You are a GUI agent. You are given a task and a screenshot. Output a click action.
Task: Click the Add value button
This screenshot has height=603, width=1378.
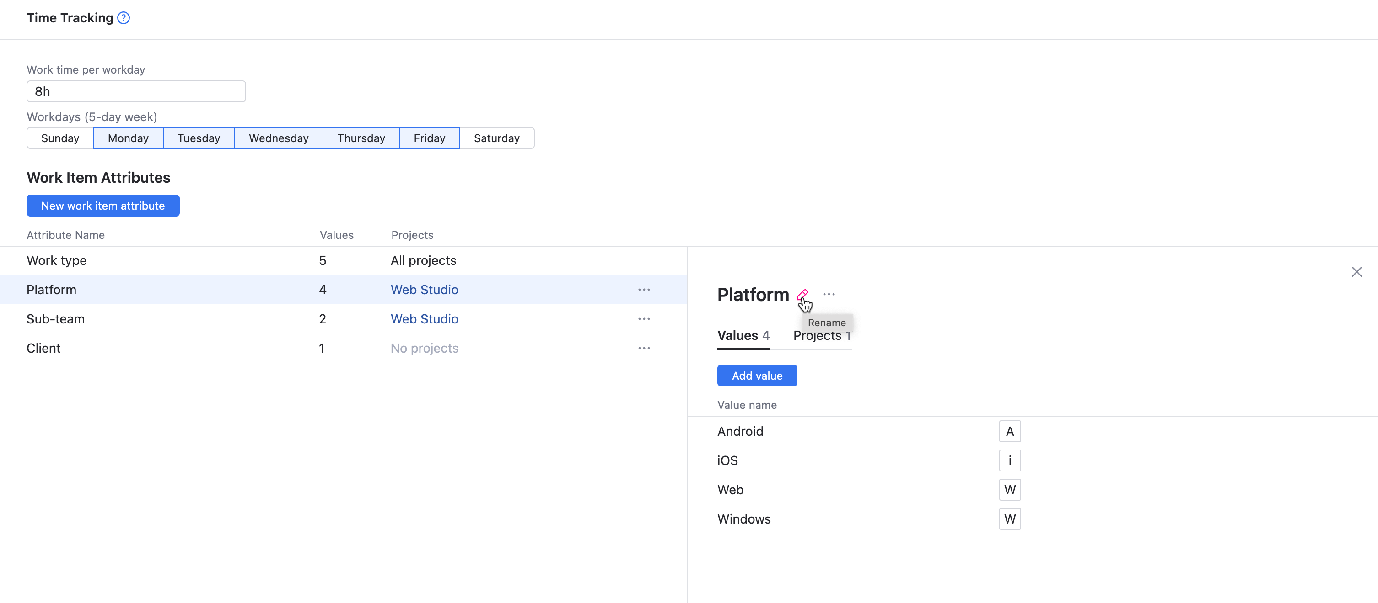(x=756, y=375)
